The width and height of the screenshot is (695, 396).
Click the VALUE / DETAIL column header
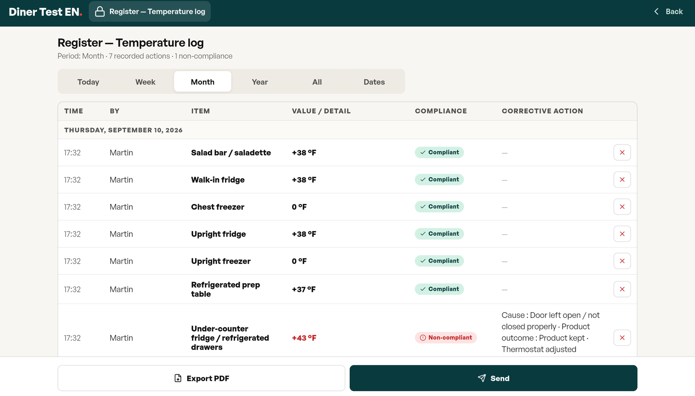pos(321,111)
